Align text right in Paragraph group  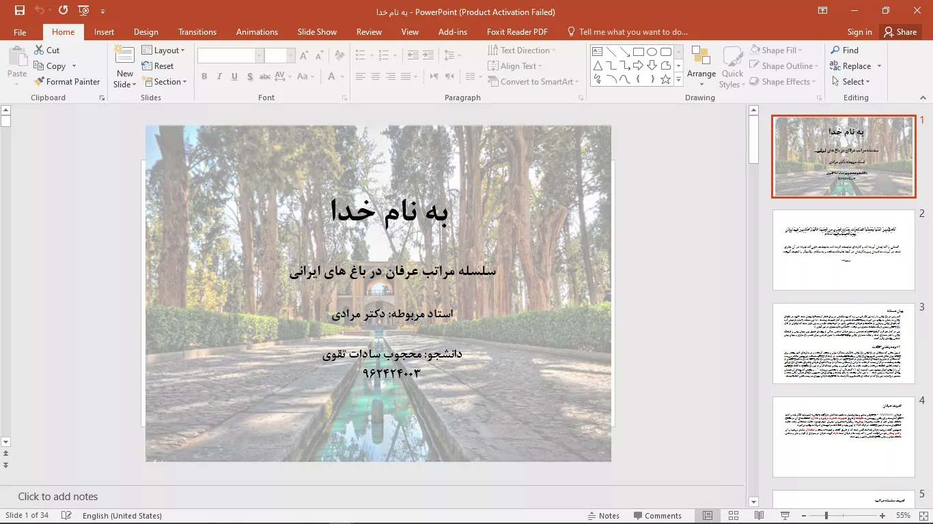[x=391, y=77]
